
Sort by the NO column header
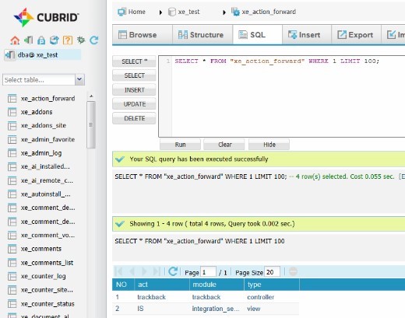(123, 285)
